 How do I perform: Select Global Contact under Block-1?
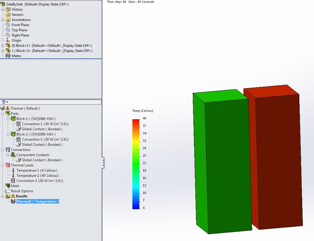click(x=42, y=129)
